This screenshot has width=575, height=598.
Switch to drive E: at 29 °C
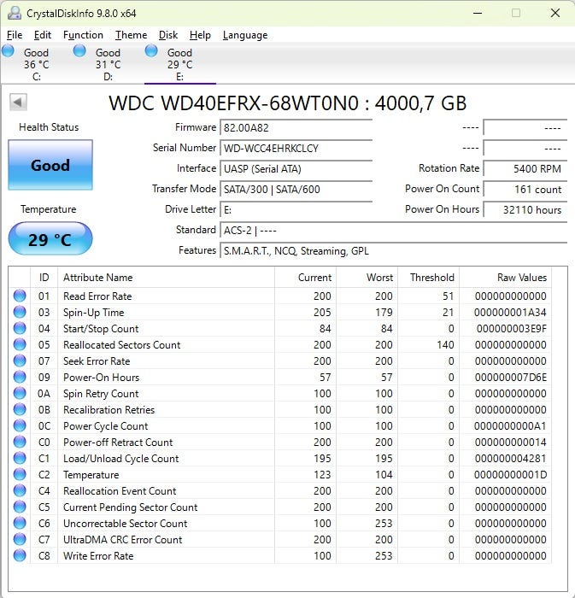(180, 64)
